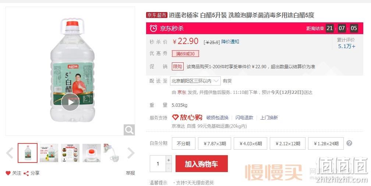Expand the 北京朝阳区三环以内 delivery dropdown
This screenshot has height=186, width=371.
[195, 81]
